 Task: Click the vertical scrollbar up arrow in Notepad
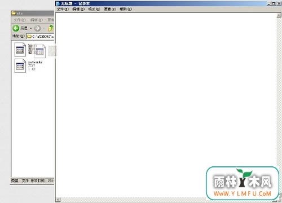coord(279,15)
